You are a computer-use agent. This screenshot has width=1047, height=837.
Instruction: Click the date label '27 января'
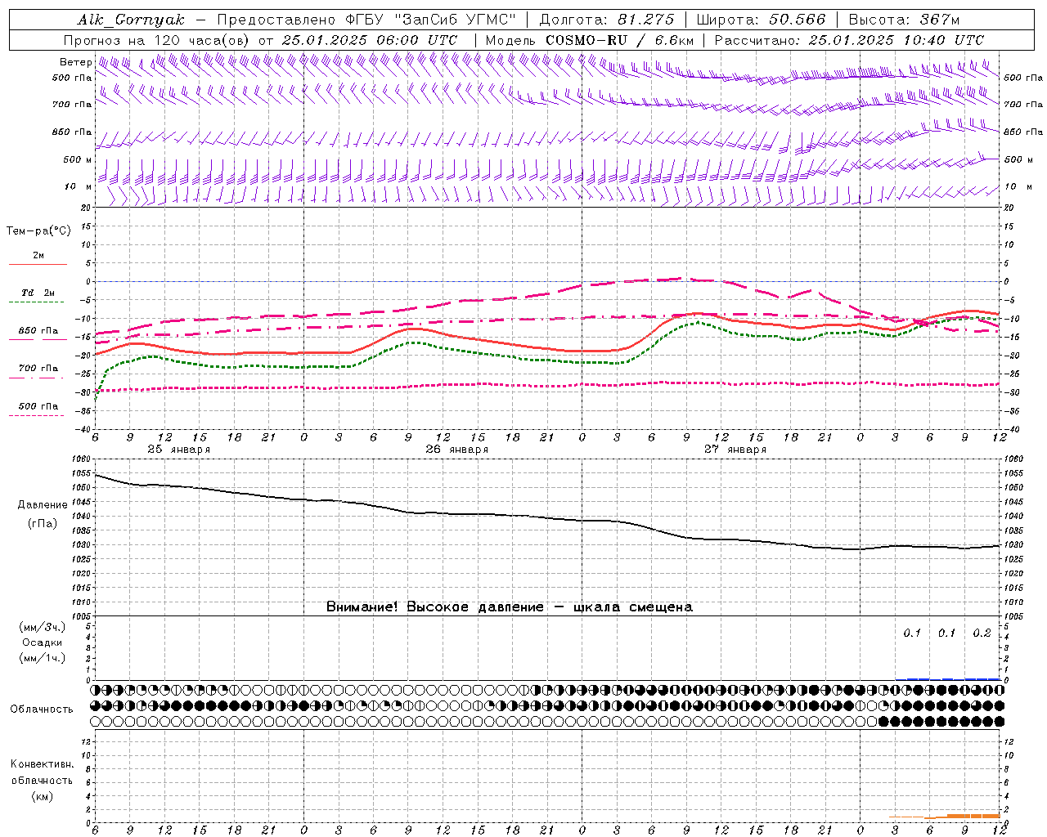[735, 450]
